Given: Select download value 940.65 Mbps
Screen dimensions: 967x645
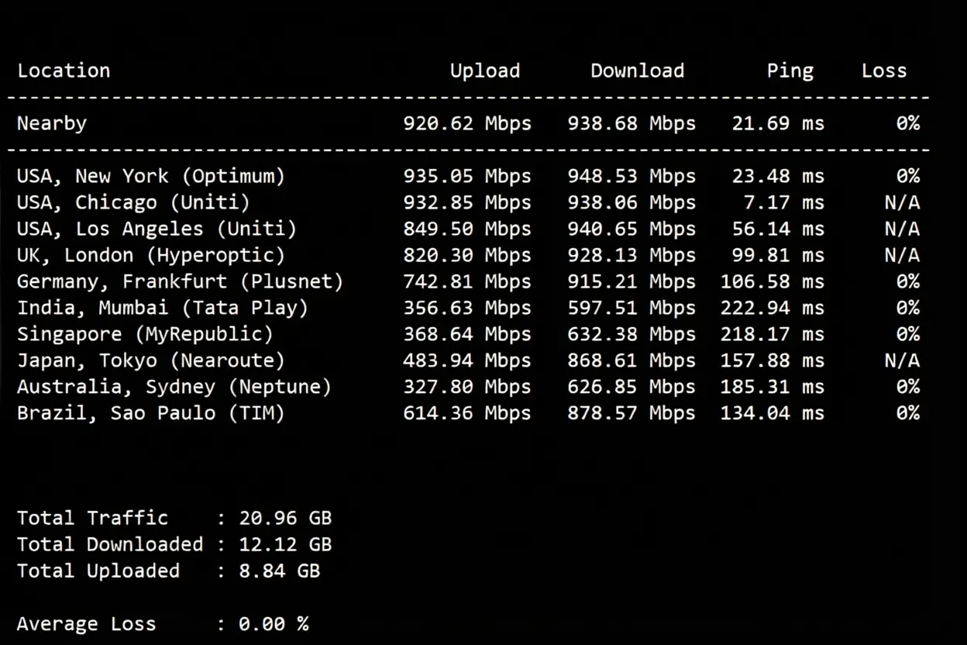Looking at the screenshot, I should click(631, 229).
